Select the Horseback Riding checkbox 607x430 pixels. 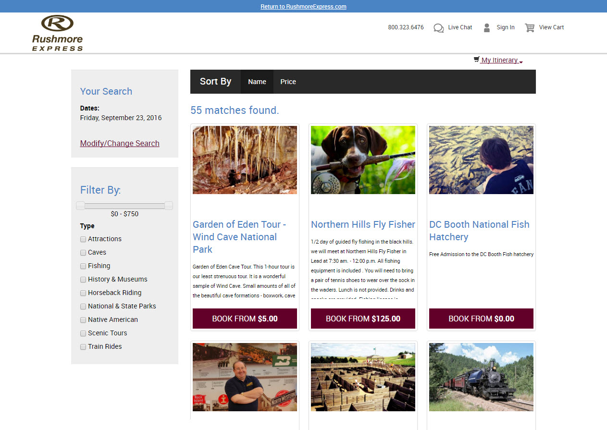[83, 293]
